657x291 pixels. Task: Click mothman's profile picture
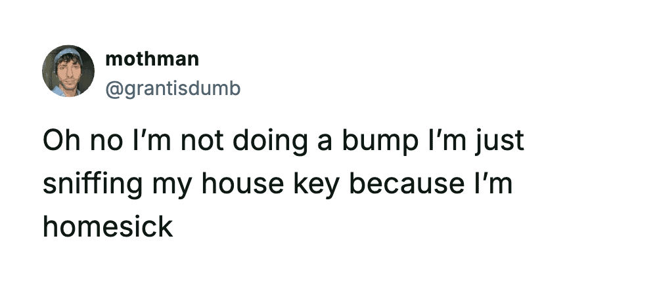68,71
